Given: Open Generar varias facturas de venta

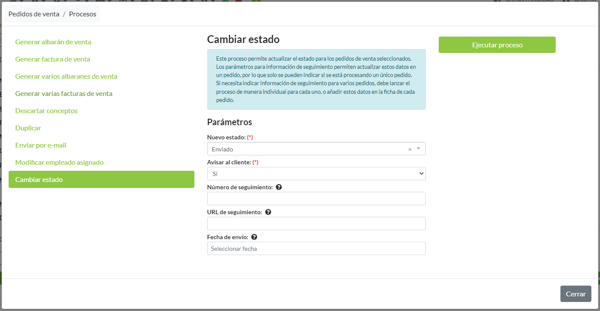Looking at the screenshot, I should 64,94.
